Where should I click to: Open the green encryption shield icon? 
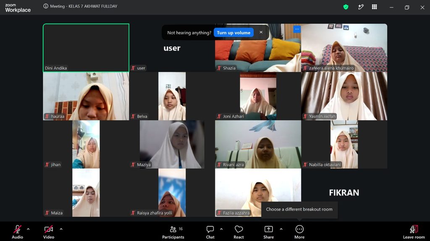coord(346,7)
